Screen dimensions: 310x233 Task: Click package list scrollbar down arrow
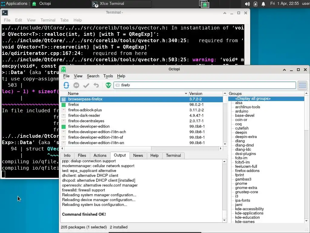point(225,144)
